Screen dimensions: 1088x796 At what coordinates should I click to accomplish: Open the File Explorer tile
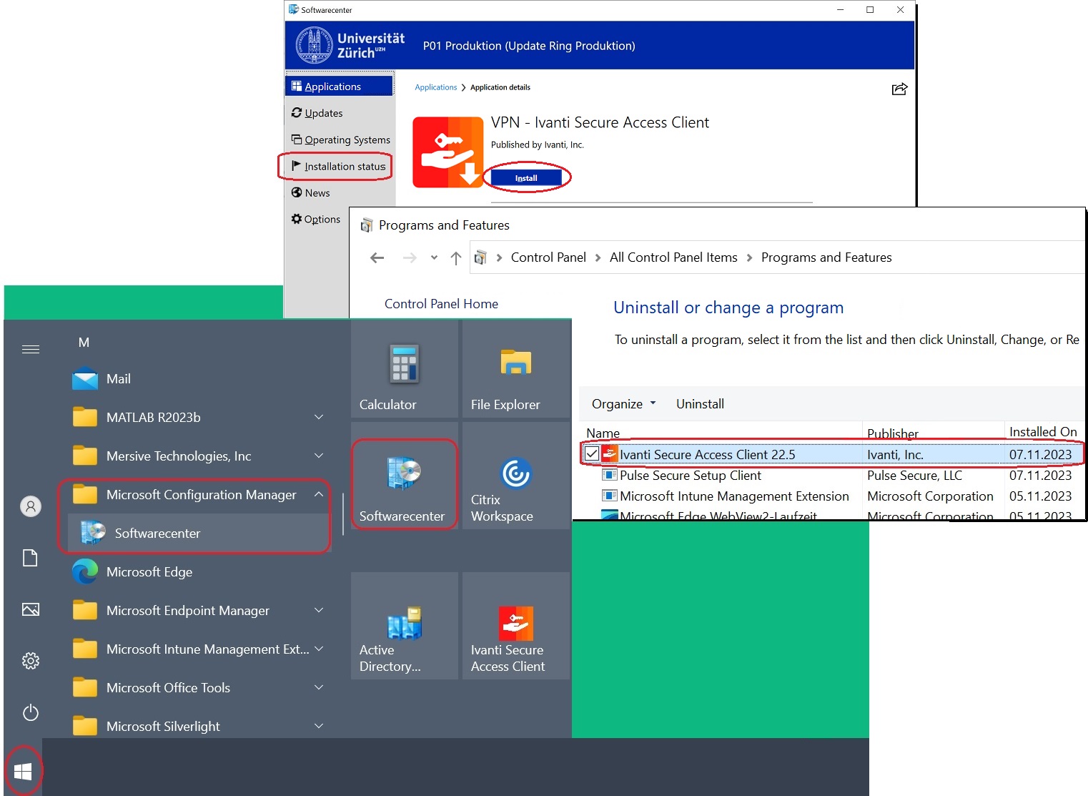tap(515, 369)
